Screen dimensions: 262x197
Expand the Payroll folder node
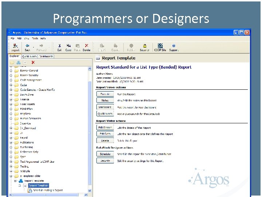(x=11, y=138)
